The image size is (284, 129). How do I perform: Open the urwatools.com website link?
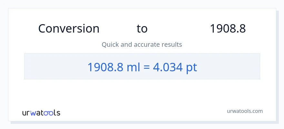[245, 111]
